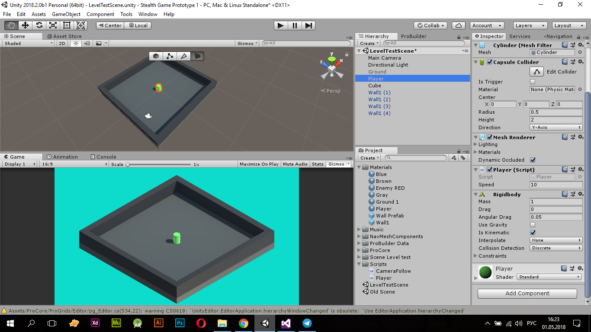
Task: Toggle Is Trigger checkbox
Action: coord(533,82)
